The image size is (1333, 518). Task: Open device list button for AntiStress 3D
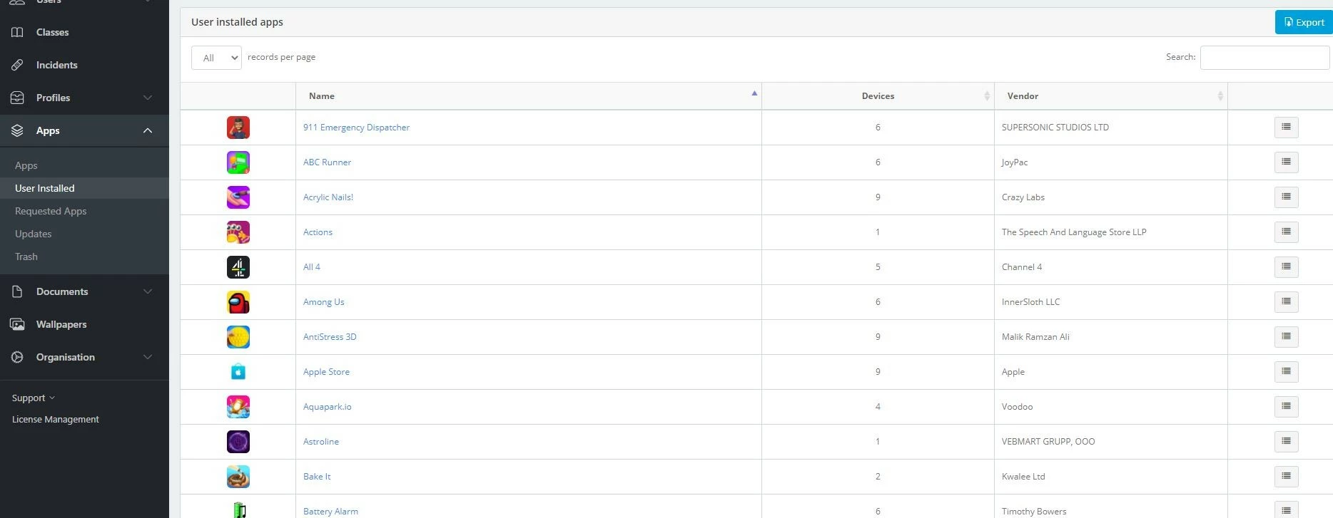click(1286, 337)
